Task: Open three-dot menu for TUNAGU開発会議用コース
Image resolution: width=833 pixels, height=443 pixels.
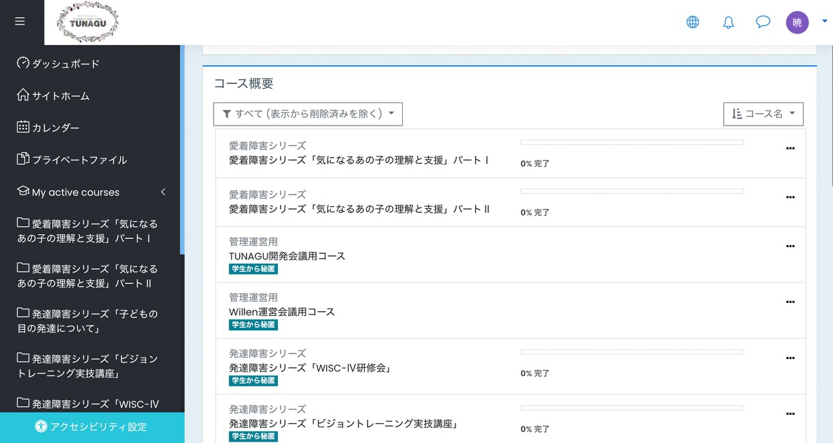Action: point(790,246)
